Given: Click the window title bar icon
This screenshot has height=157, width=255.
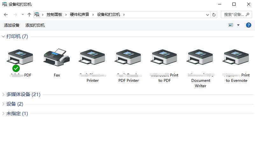Looking at the screenshot, I should pyautogui.click(x=4, y=4).
